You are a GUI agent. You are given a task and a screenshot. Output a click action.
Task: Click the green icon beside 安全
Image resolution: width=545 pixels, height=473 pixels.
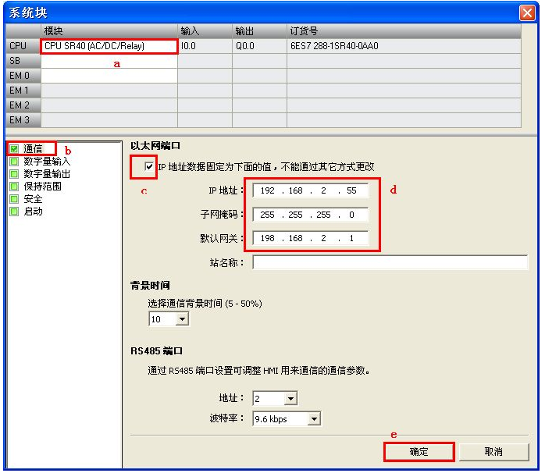[14, 199]
